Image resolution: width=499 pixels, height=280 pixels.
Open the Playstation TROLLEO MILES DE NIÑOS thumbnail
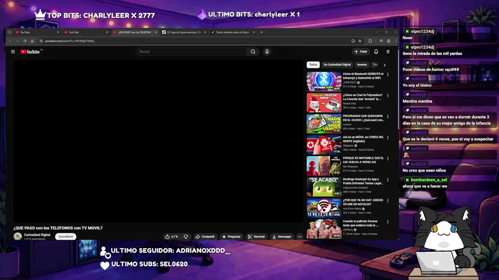pos(324,102)
